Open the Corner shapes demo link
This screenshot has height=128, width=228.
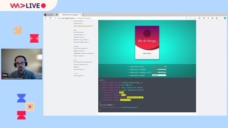point(79,32)
